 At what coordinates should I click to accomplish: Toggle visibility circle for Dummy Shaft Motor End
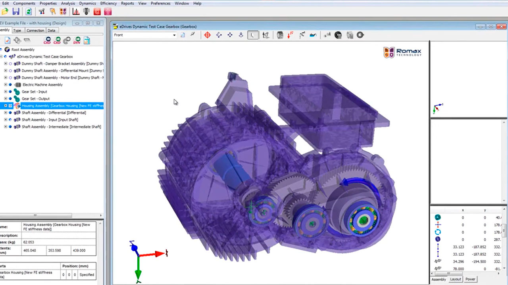tap(11, 78)
